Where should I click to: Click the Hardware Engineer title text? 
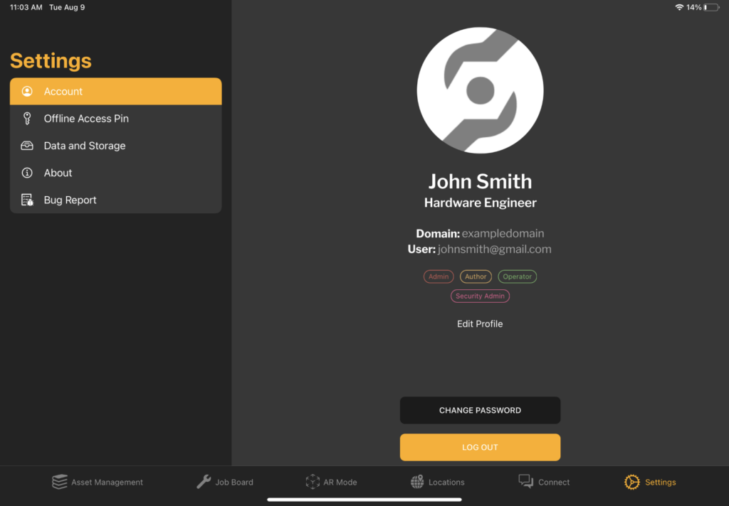tap(480, 203)
